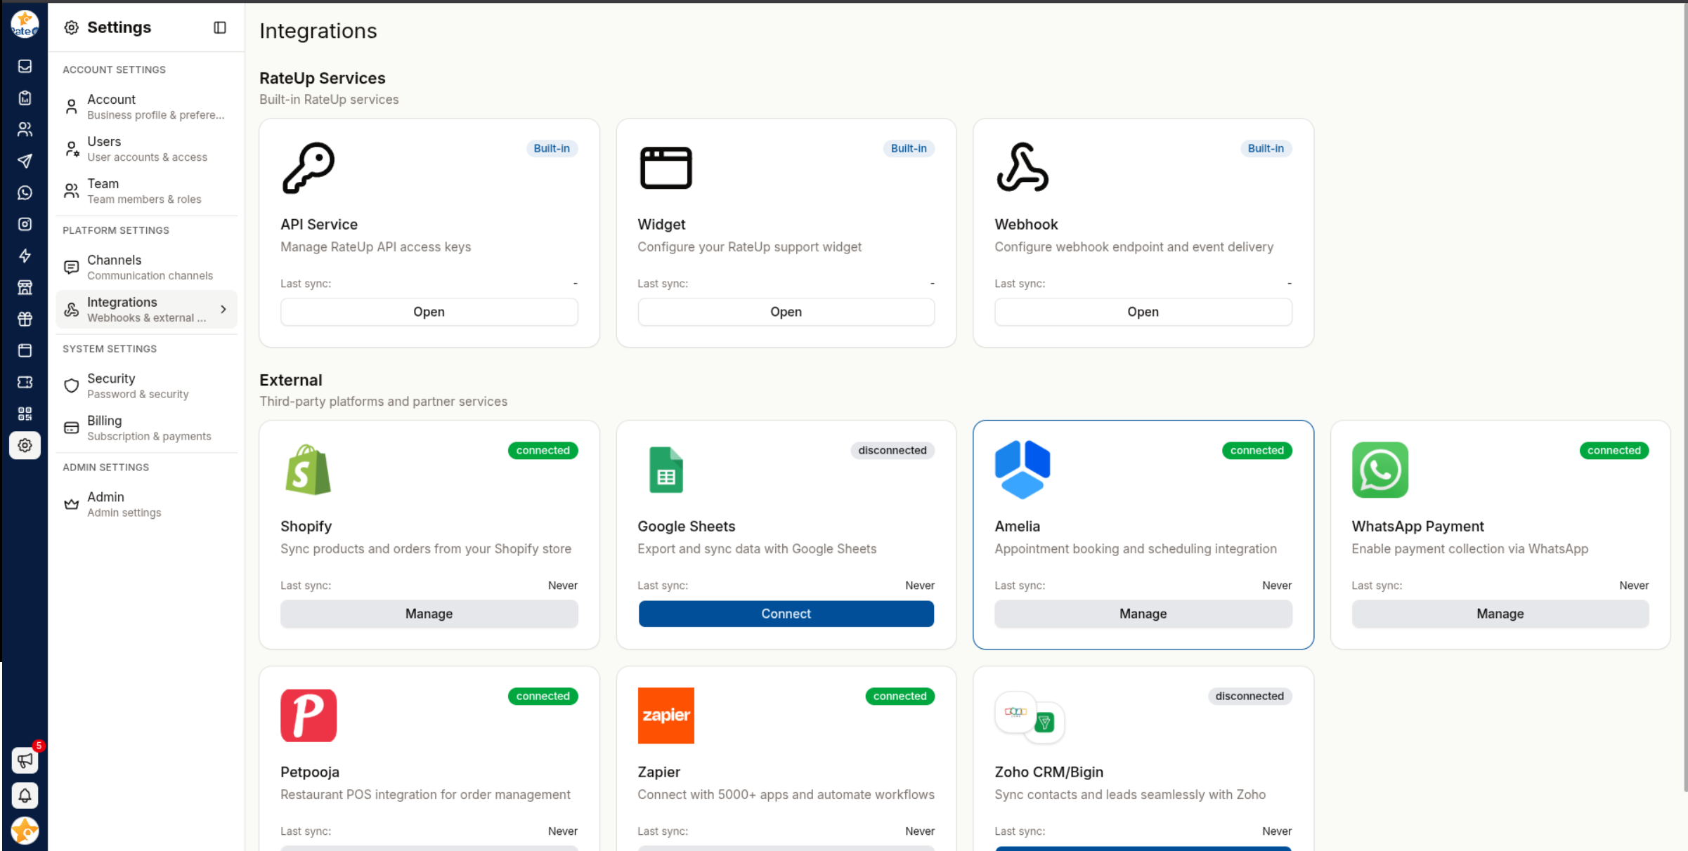Open the storefront icon in the left rail
Image resolution: width=1688 pixels, height=851 pixels.
coord(25,287)
